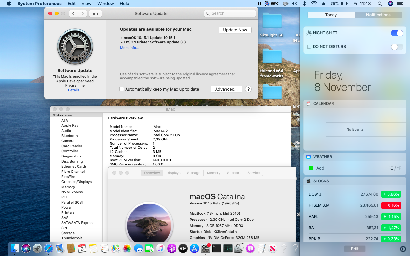Viewport: 410px width, 256px height.
Task: Click Edit button in Notification Centre
Action: pyautogui.click(x=355, y=249)
